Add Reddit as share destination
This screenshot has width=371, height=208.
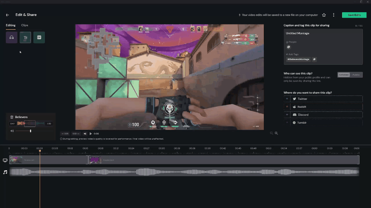pyautogui.click(x=287, y=107)
